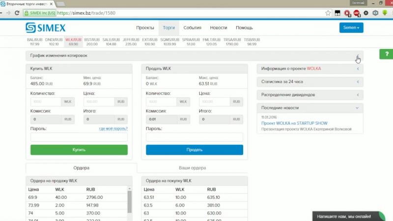Switch to the Ваши ордера tab
This screenshot has height=221, width=393.
(x=192, y=168)
